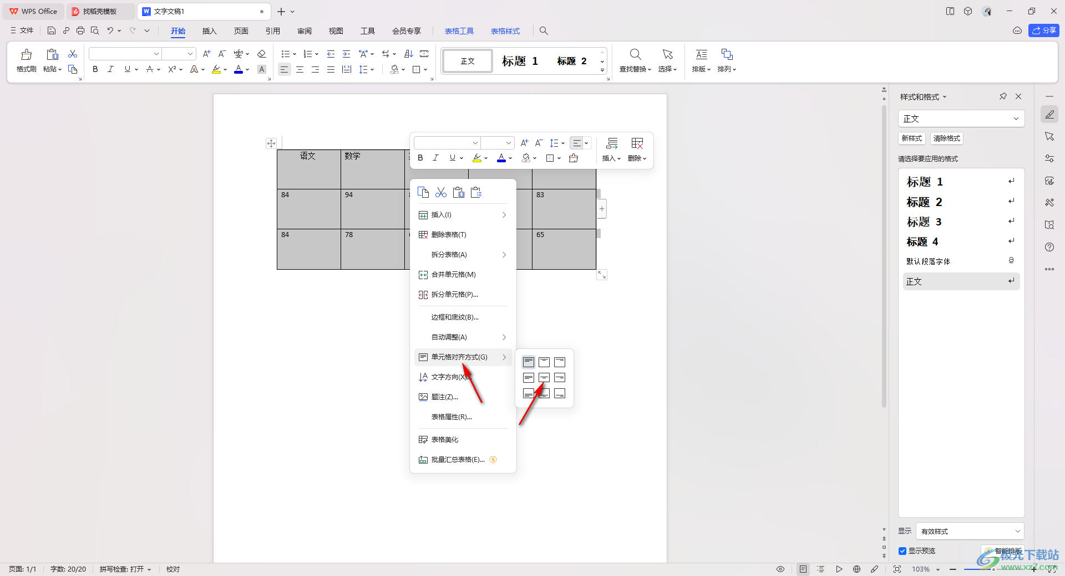This screenshot has height=576, width=1065.
Task: Open mini toolbar font name dropdown
Action: click(x=475, y=143)
